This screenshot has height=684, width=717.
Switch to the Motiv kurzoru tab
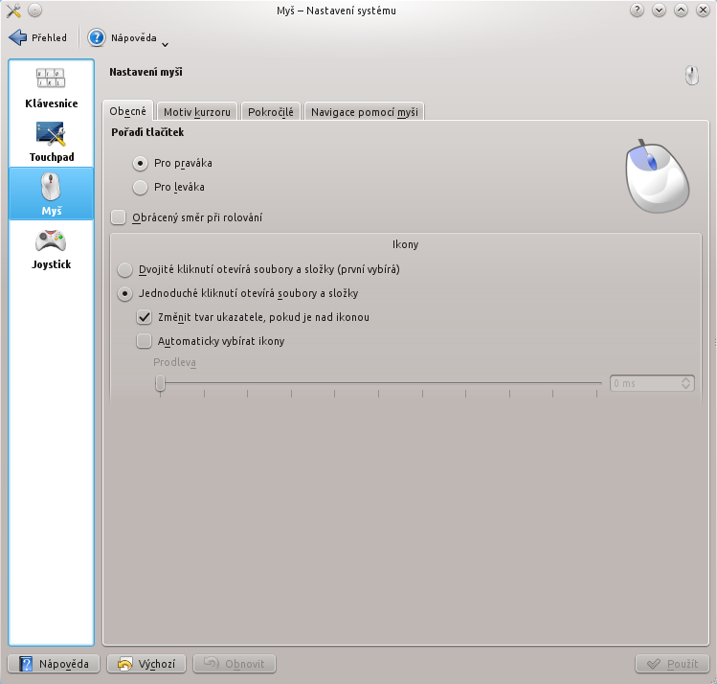click(197, 112)
